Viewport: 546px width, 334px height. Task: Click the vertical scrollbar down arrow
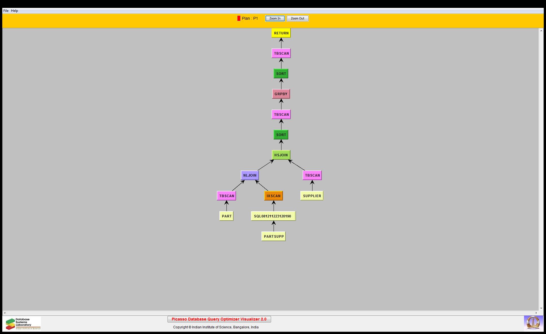(x=541, y=308)
